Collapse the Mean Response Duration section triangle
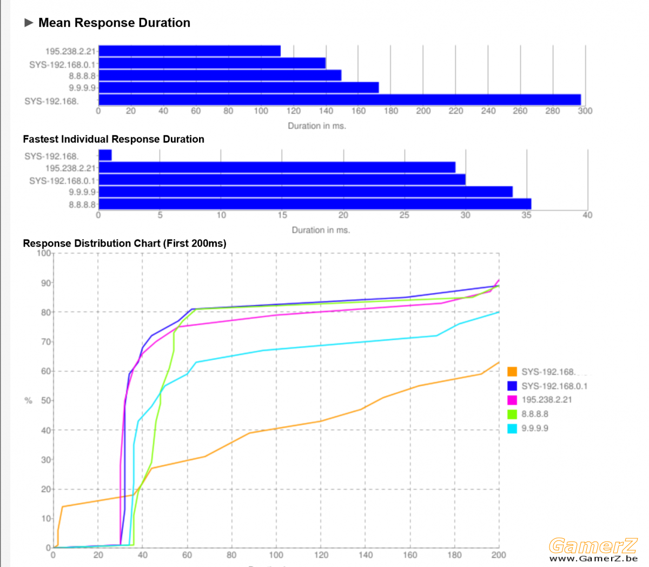 click(29, 23)
